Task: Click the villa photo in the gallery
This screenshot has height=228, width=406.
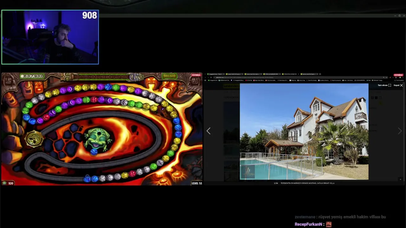Action: click(x=304, y=131)
